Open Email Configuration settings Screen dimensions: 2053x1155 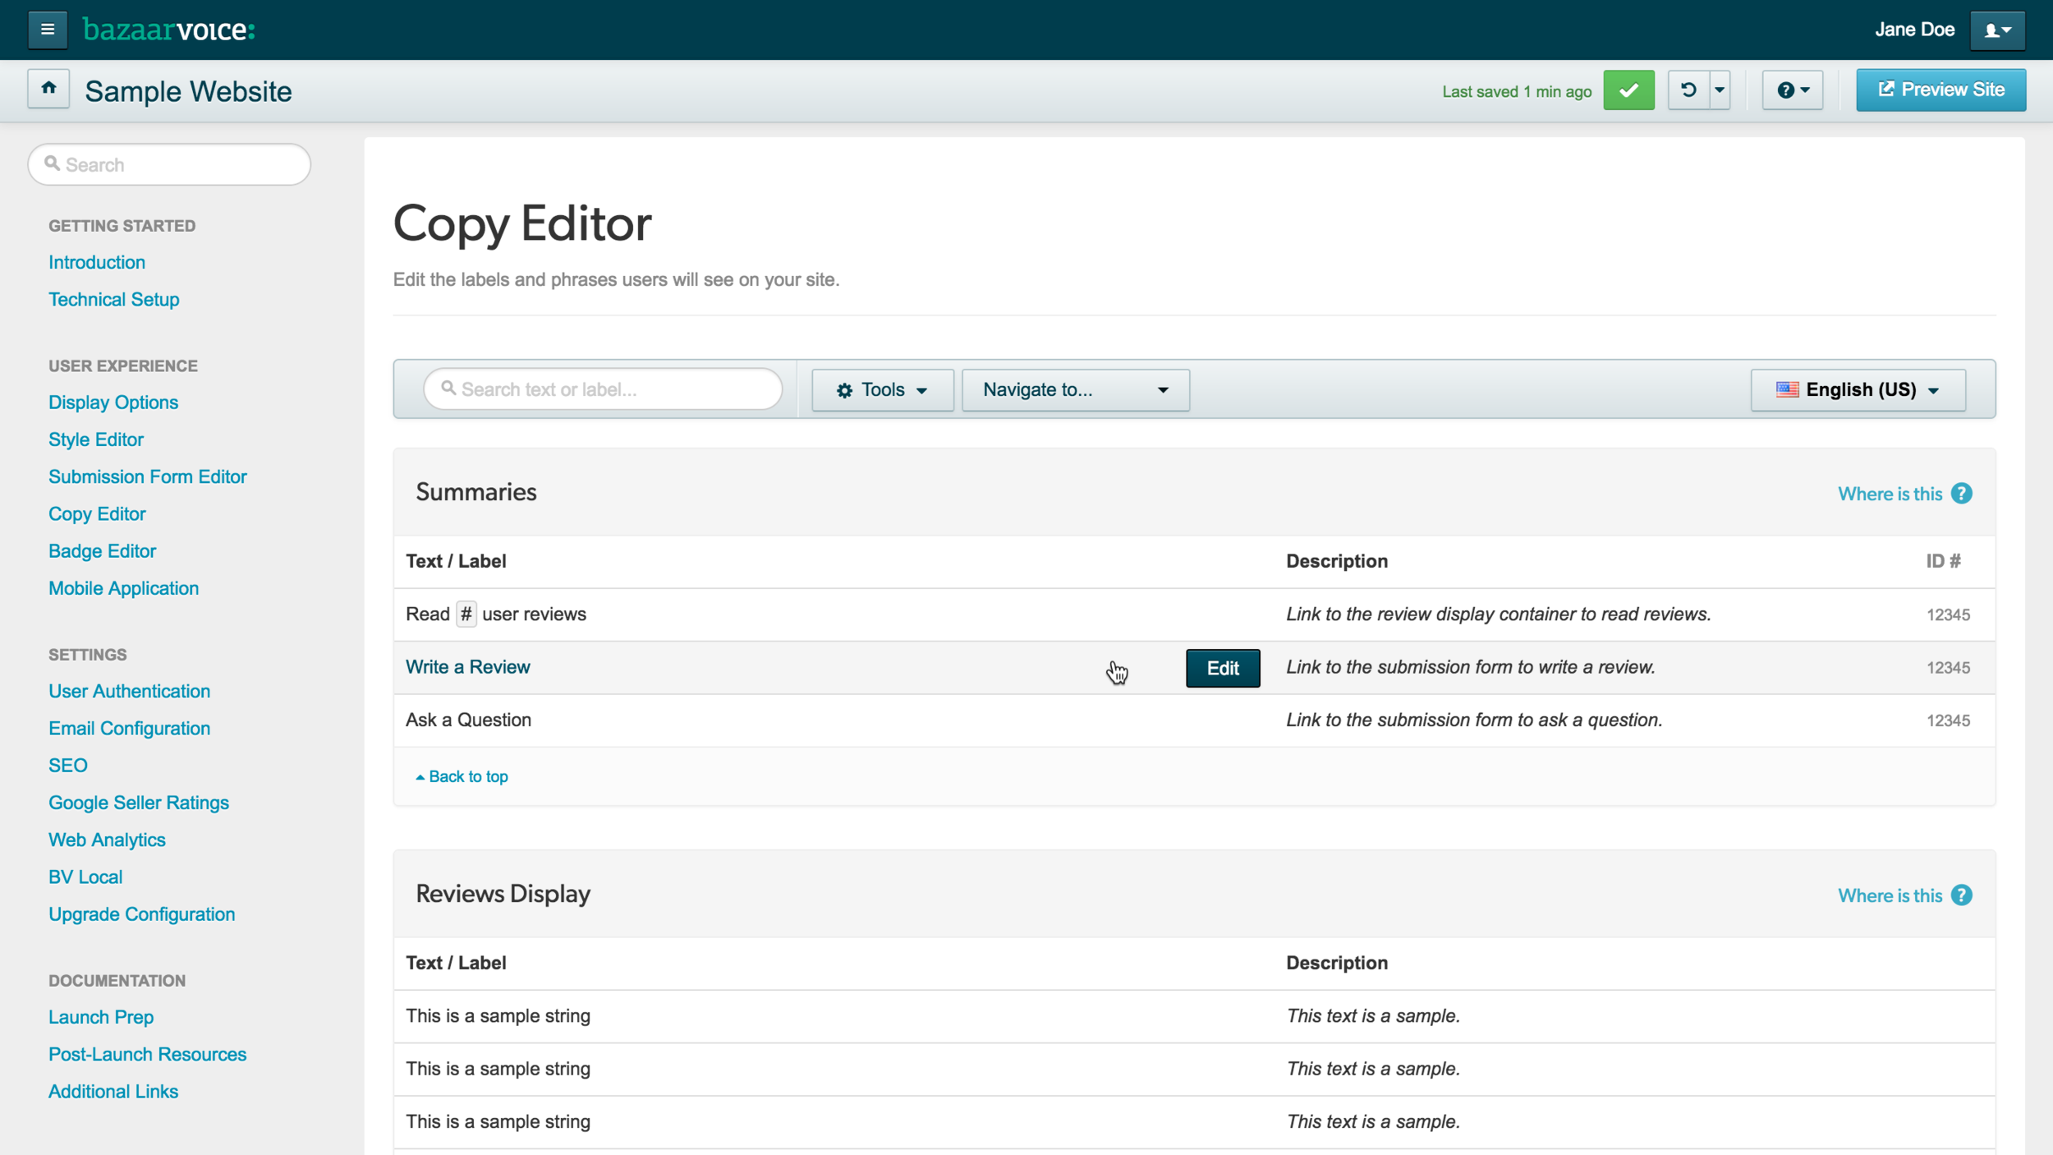[129, 729]
